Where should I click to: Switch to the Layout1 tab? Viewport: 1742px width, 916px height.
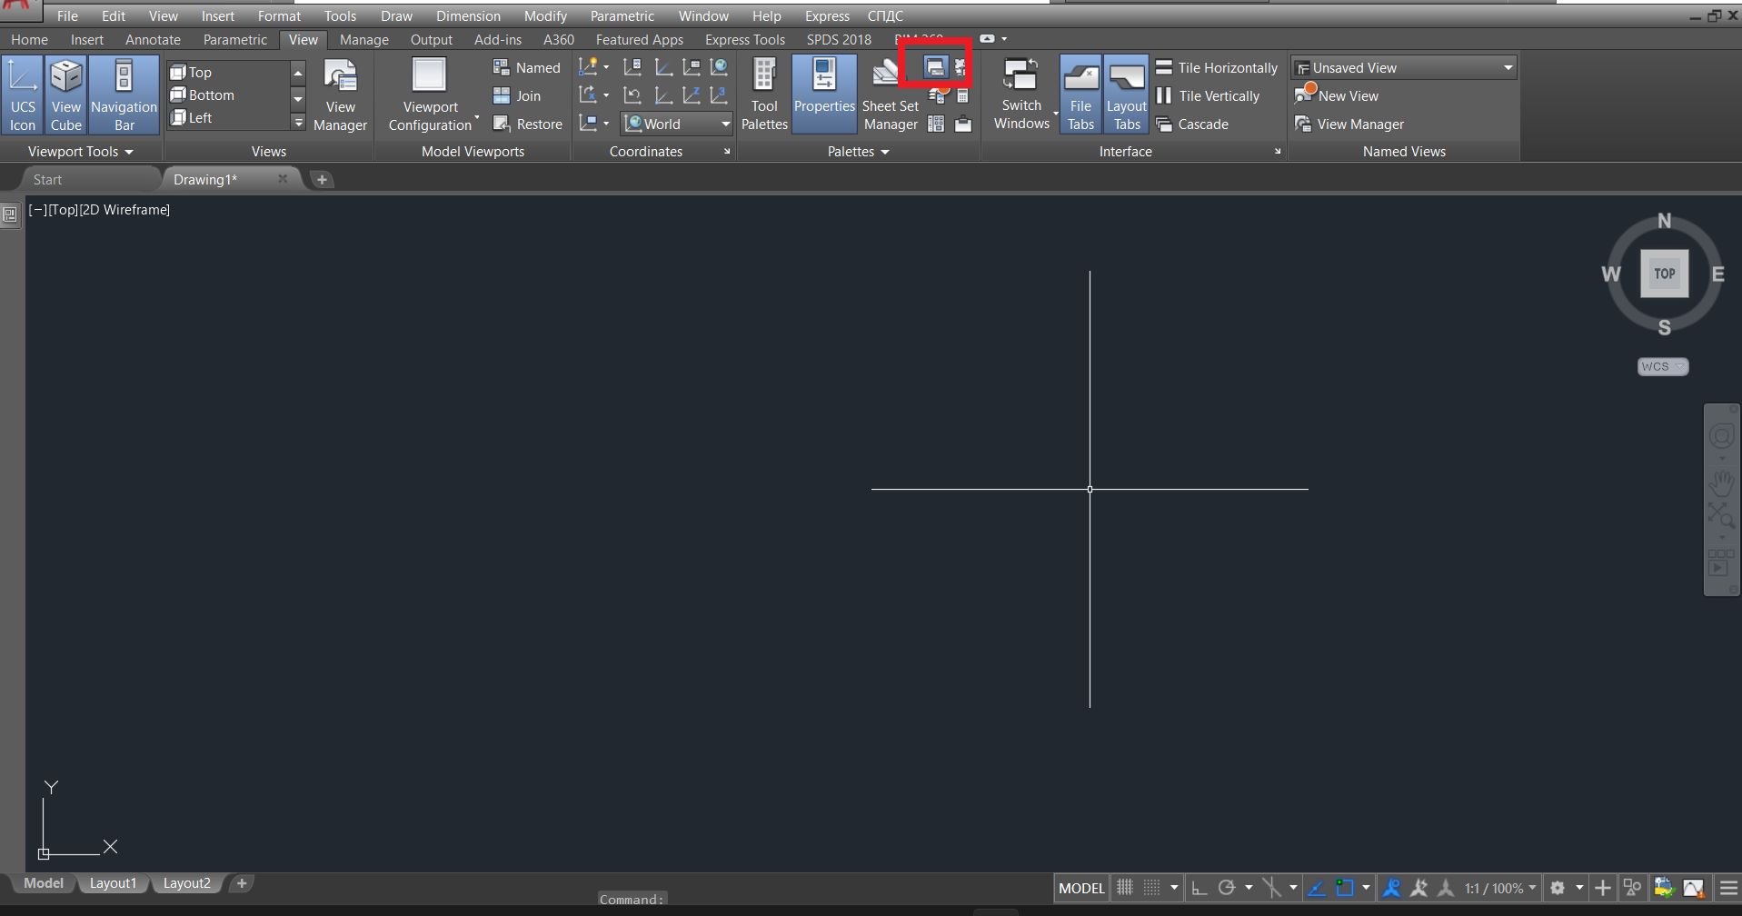click(113, 883)
